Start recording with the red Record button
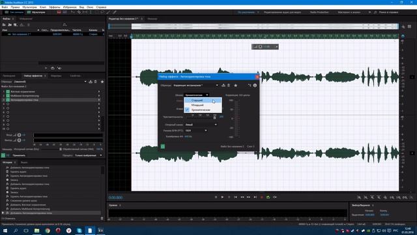 pyautogui.click(x=262, y=197)
